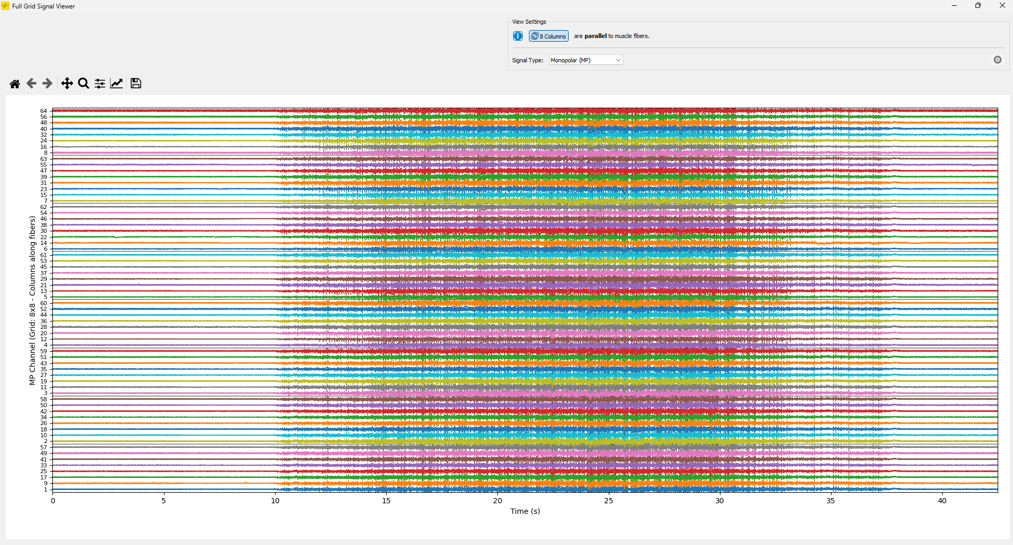Enable the Pan tool in the toolbar
Screen dimensions: 1013x545
(x=67, y=83)
